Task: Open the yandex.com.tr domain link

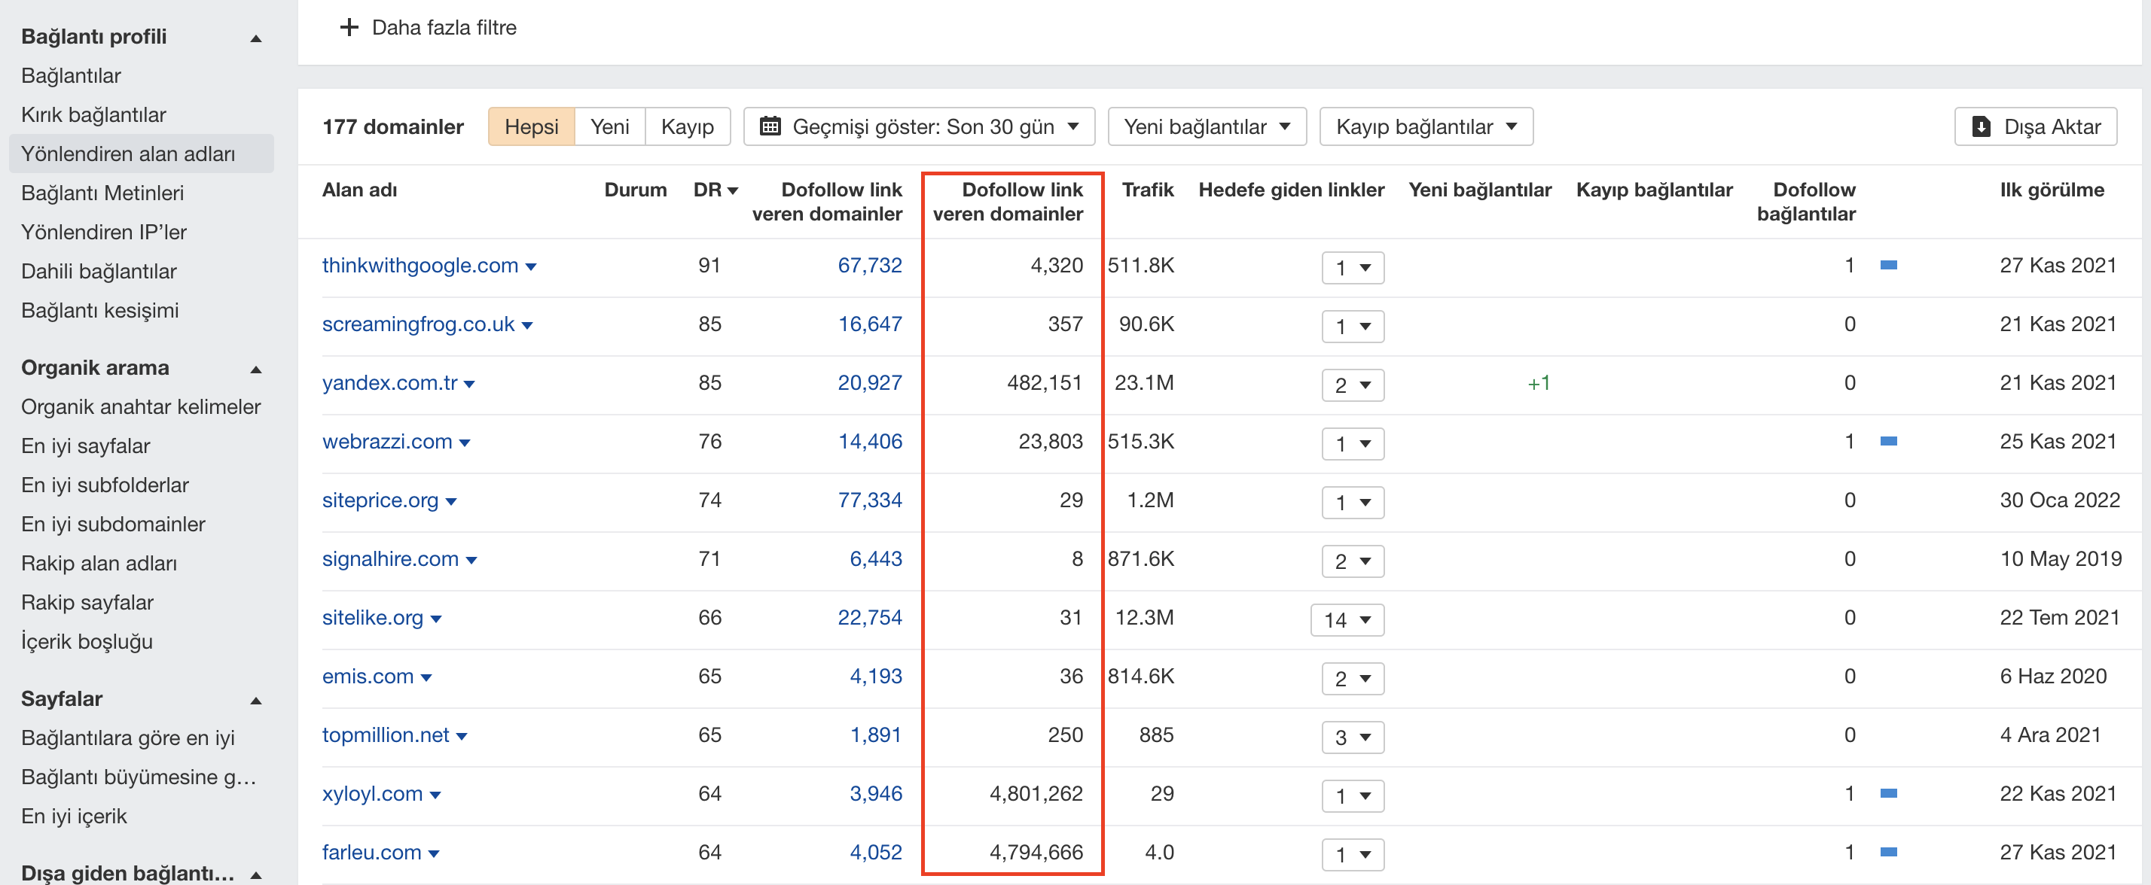Action: pos(390,384)
